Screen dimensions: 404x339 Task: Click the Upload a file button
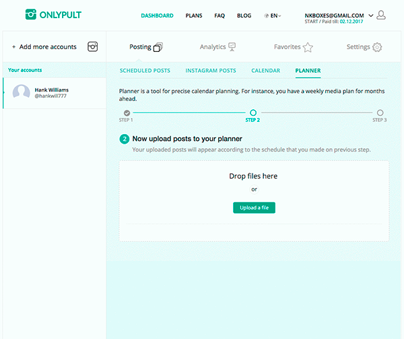click(x=254, y=208)
